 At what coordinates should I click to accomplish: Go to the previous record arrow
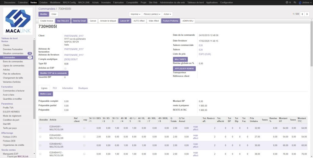302,14
